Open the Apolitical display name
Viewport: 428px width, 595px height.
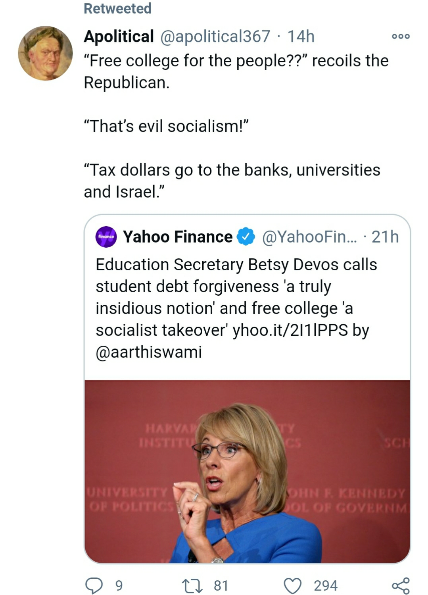tap(119, 37)
